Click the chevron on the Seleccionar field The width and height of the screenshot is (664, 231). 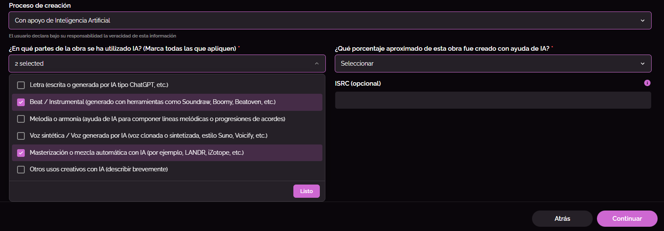(x=643, y=64)
